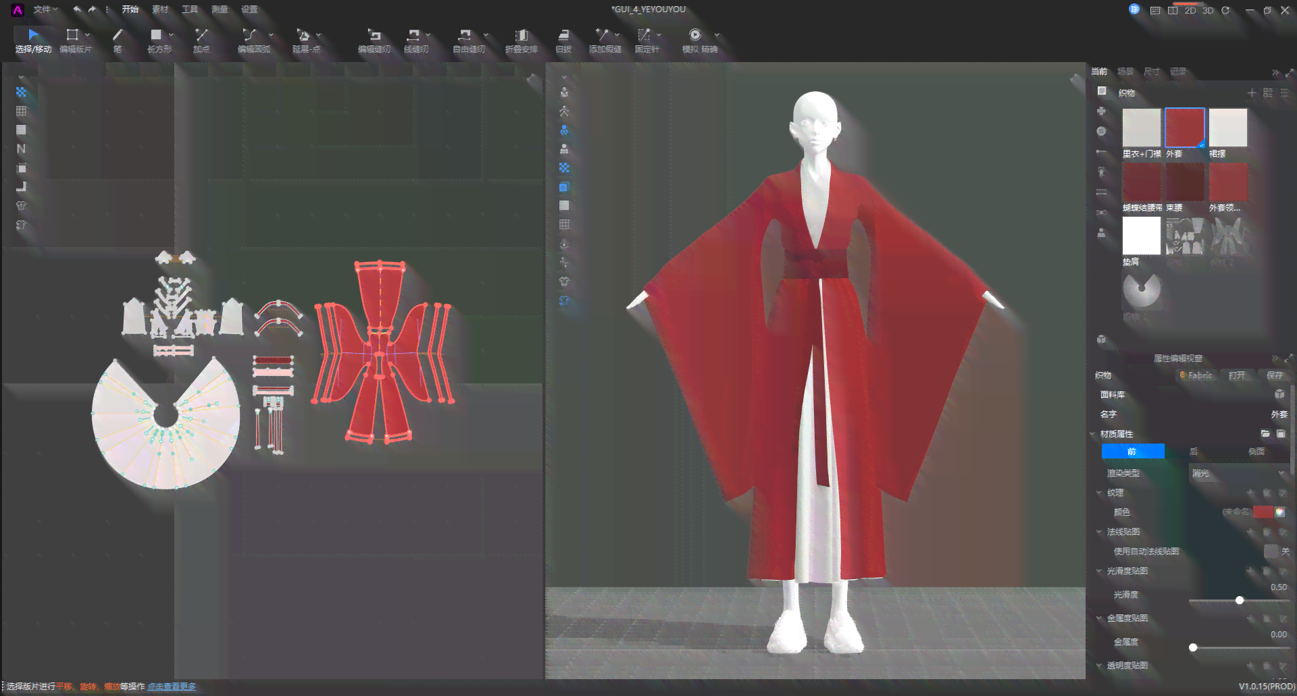Click the red 颜色 color swatch
Viewport: 1297px width, 696px height.
pyautogui.click(x=1263, y=512)
